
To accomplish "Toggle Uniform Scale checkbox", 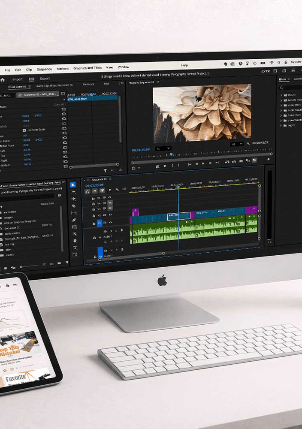I will 24,130.
